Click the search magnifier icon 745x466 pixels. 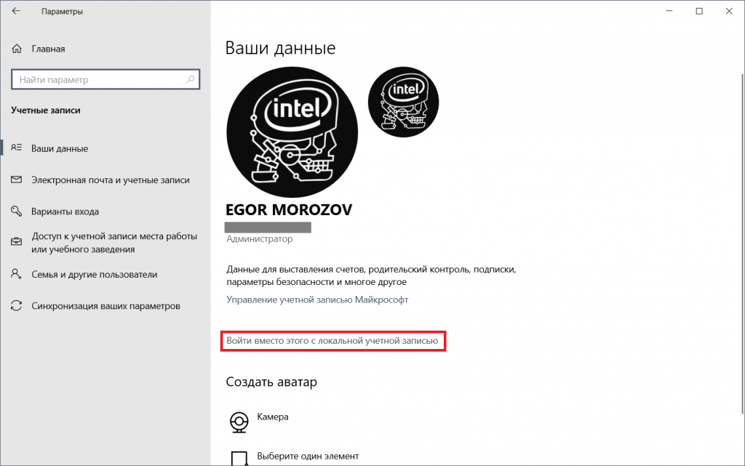click(191, 79)
